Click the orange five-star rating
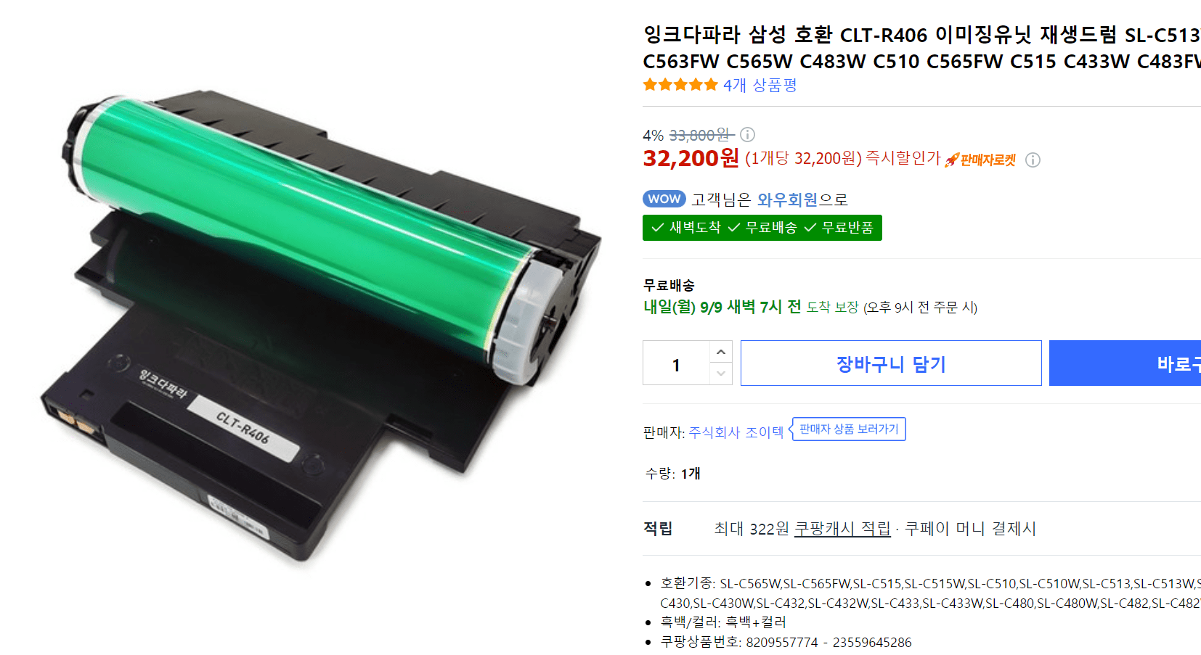Image resolution: width=1201 pixels, height=655 pixels. pos(680,85)
